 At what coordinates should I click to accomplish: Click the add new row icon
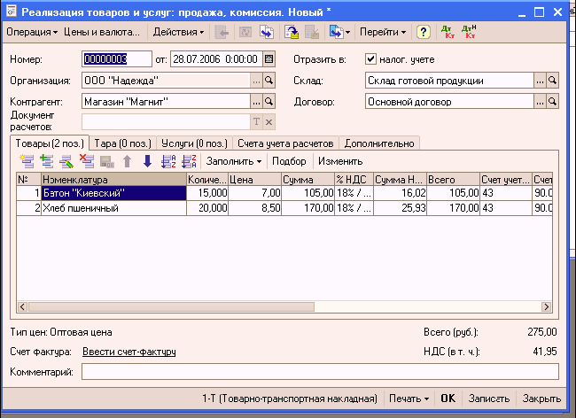tap(26, 161)
